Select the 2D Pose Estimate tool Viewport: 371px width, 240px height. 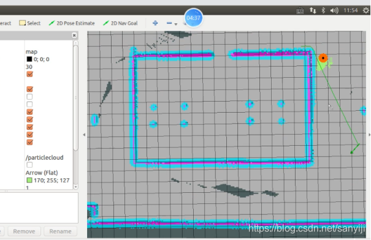click(x=72, y=23)
